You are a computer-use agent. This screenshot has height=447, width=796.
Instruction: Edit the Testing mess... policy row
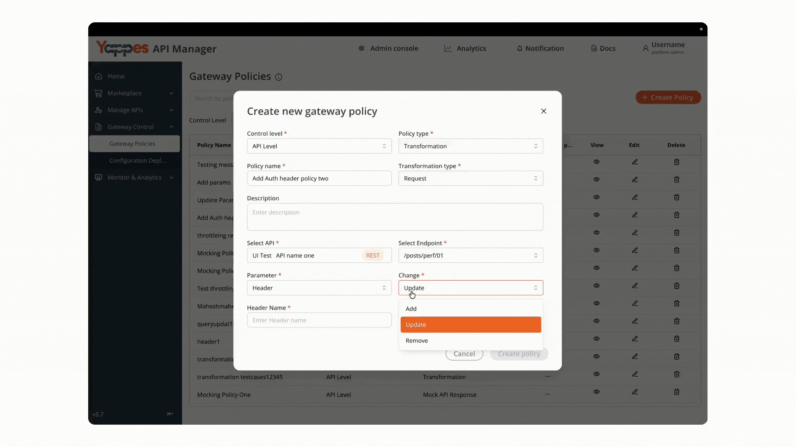coord(635,162)
